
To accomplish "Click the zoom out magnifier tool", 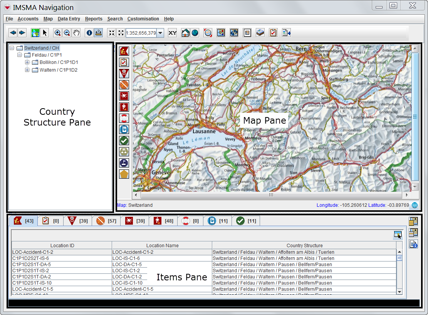I will pyautogui.click(x=67, y=33).
